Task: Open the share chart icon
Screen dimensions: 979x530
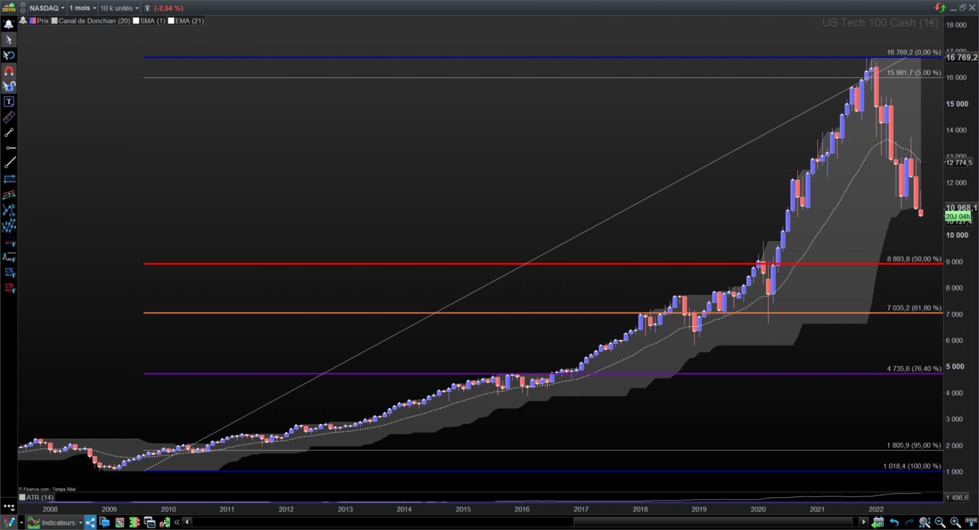Action: (x=90, y=523)
